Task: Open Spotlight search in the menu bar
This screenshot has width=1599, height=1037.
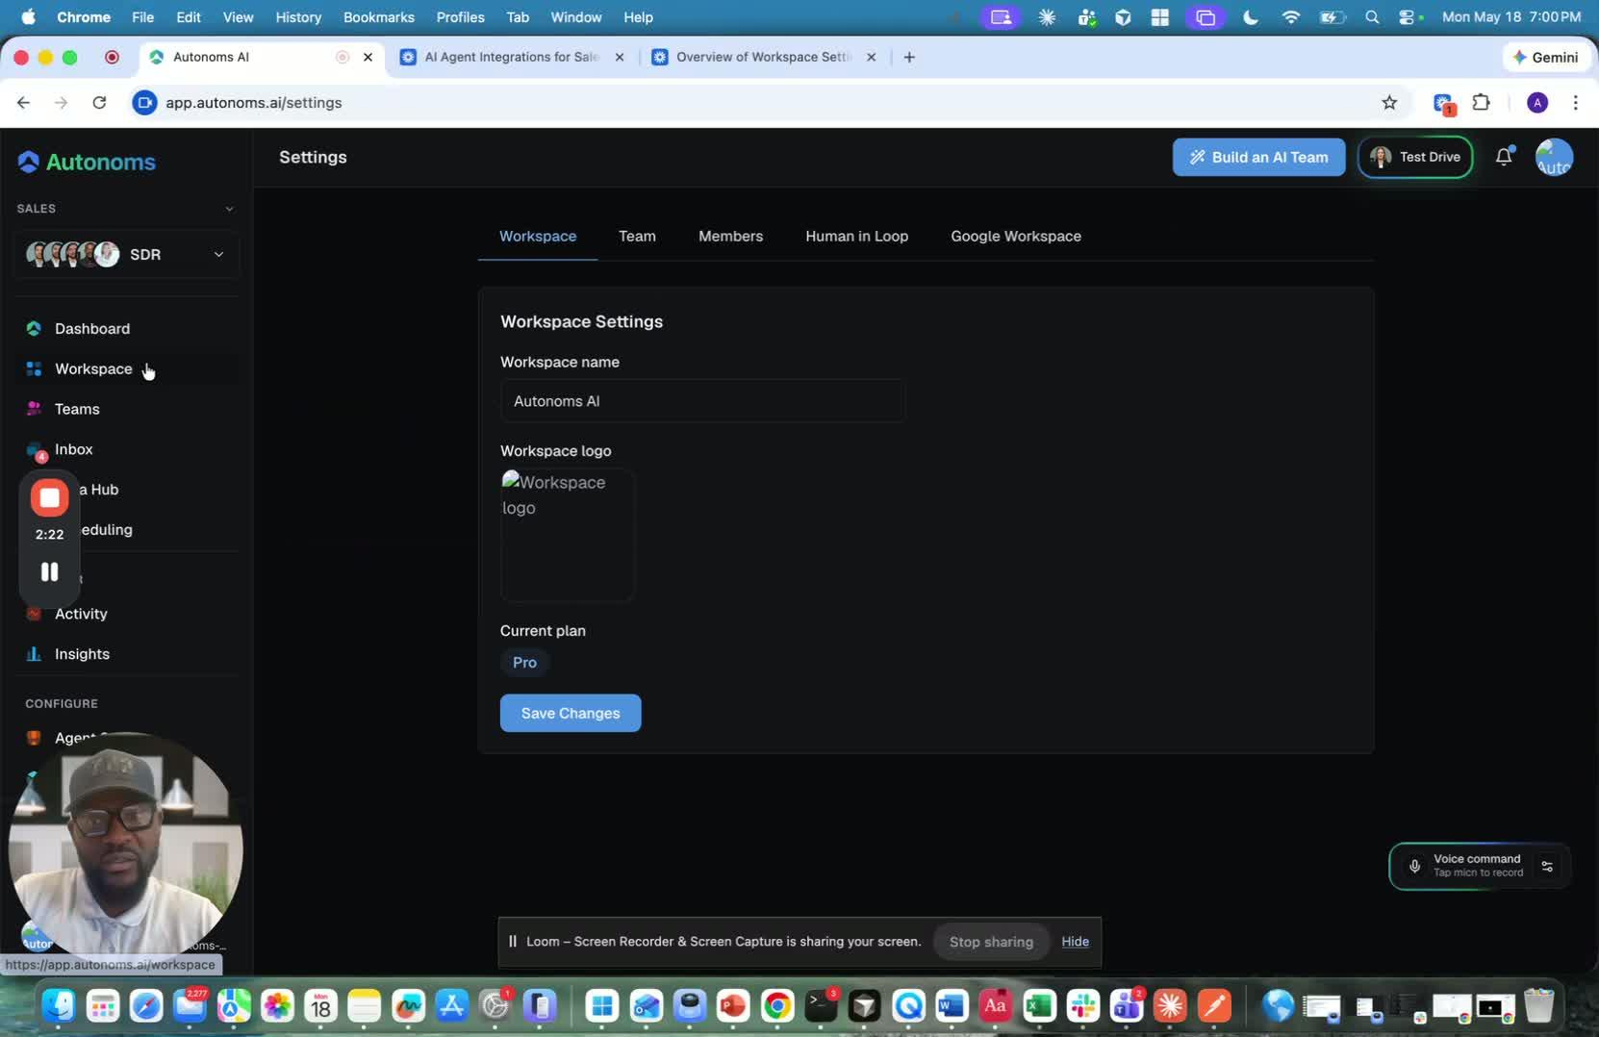Action: [x=1372, y=17]
